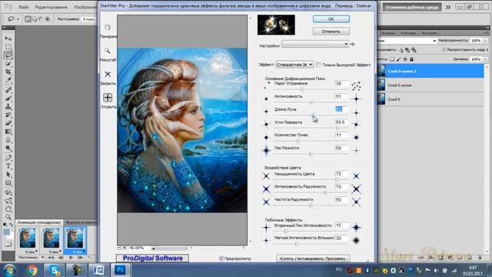Image resolution: width=492 pixels, height=277 pixels.
Task: Open the Эффект type dropdown
Action: point(294,65)
